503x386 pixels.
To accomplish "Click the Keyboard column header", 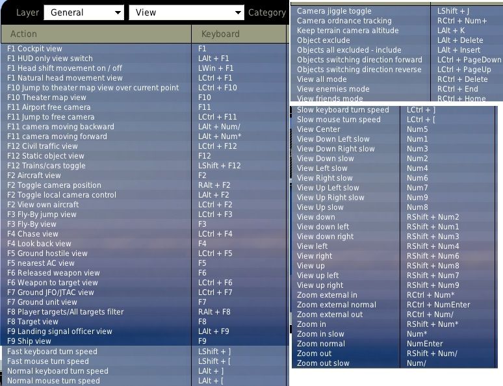I will click(239, 34).
